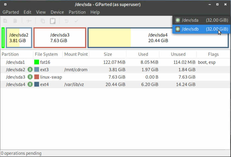Image resolution: width=231 pixels, height=157 pixels.
Task: Select the /dev/sda2 block in the disk map
Action: tap(19, 38)
